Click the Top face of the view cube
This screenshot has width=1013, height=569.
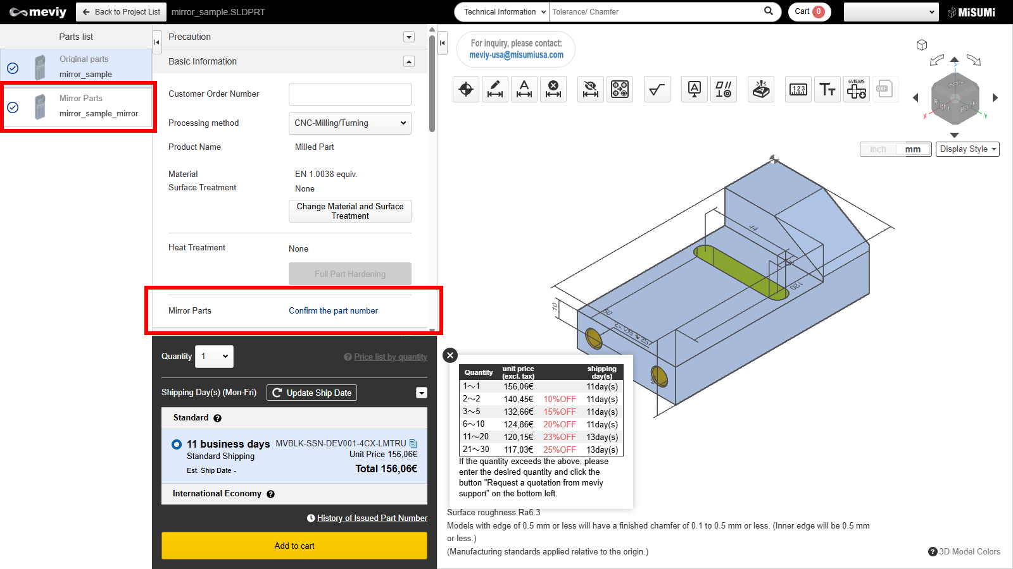[955, 83]
